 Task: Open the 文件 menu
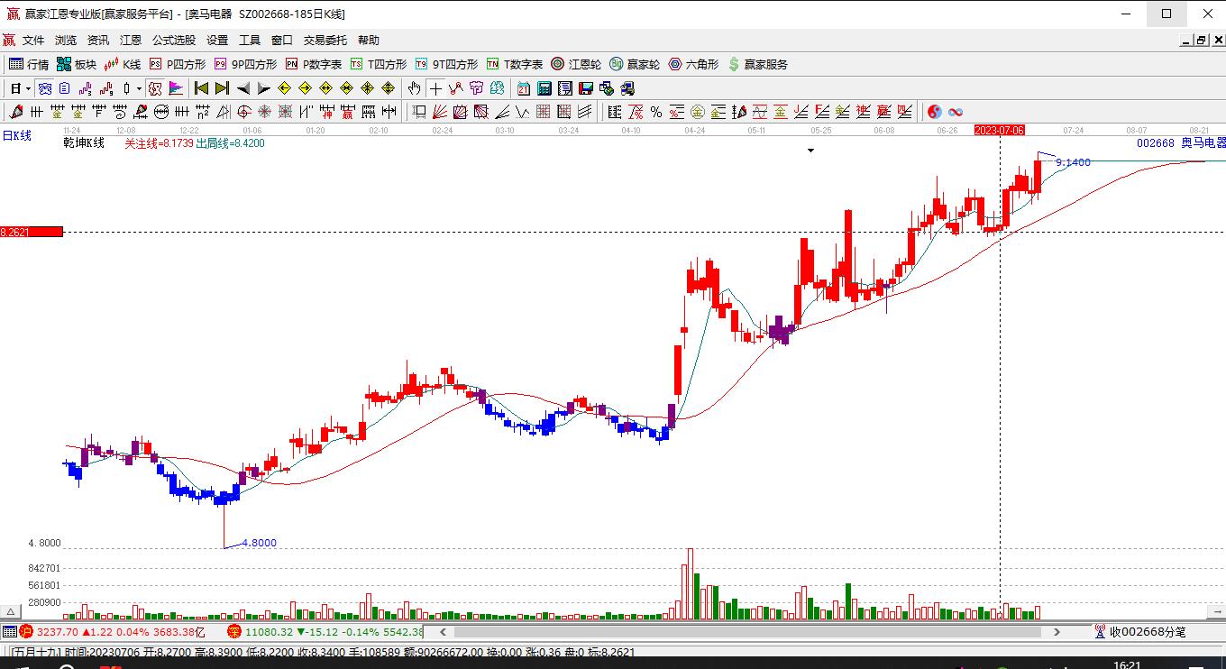click(33, 41)
